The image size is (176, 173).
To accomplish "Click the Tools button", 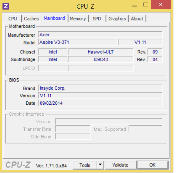I will tap(85, 165).
